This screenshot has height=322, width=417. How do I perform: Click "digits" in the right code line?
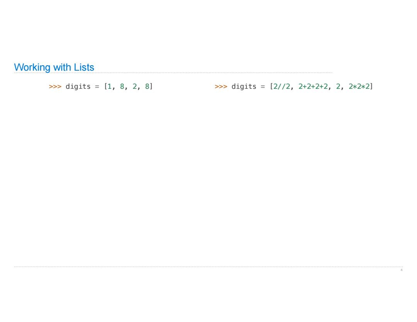pyautogui.click(x=244, y=86)
